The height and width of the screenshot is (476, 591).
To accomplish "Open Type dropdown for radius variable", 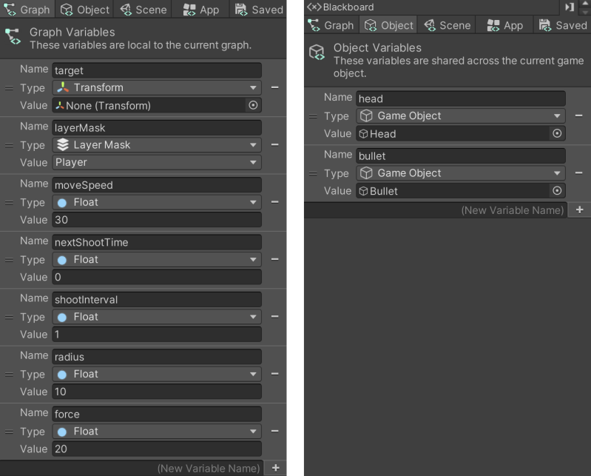I will click(x=156, y=374).
